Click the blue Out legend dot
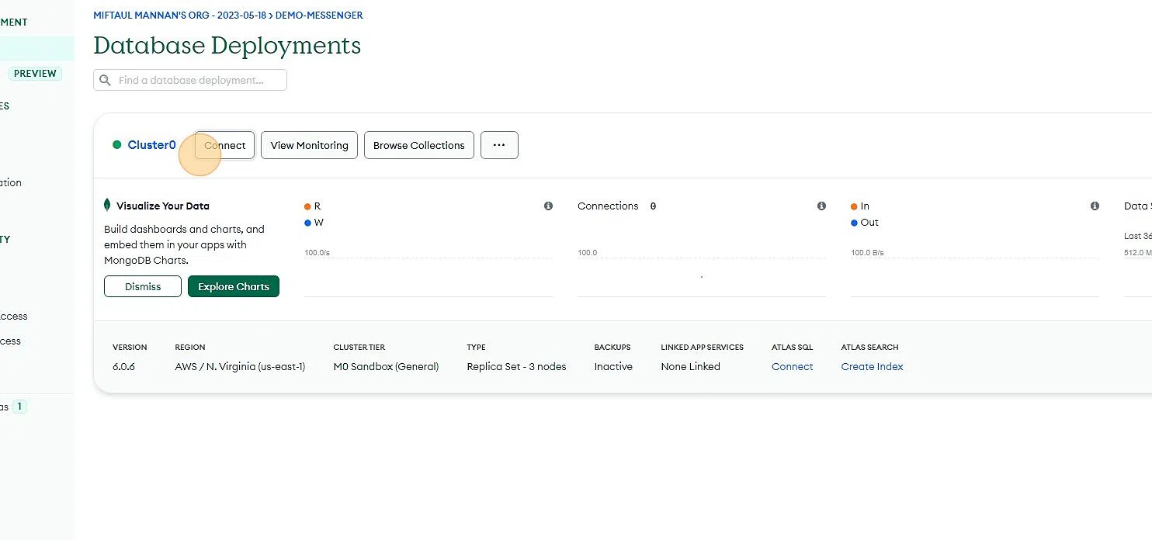 coord(855,223)
